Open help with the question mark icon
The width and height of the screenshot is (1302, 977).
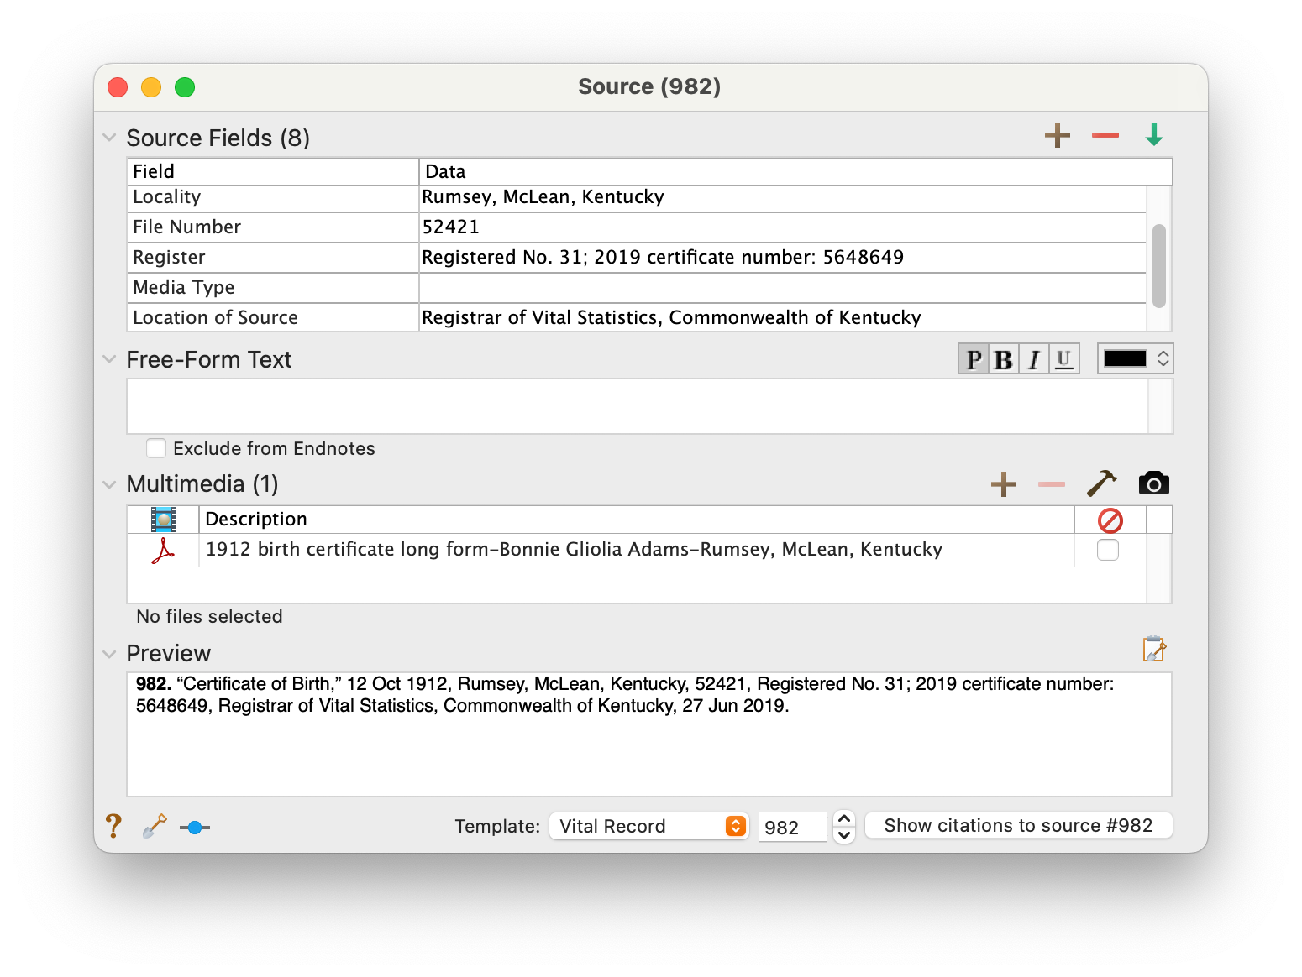click(113, 826)
